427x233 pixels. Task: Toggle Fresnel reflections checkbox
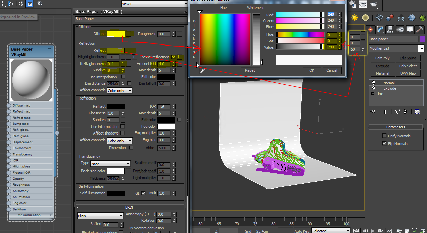tap(174, 57)
